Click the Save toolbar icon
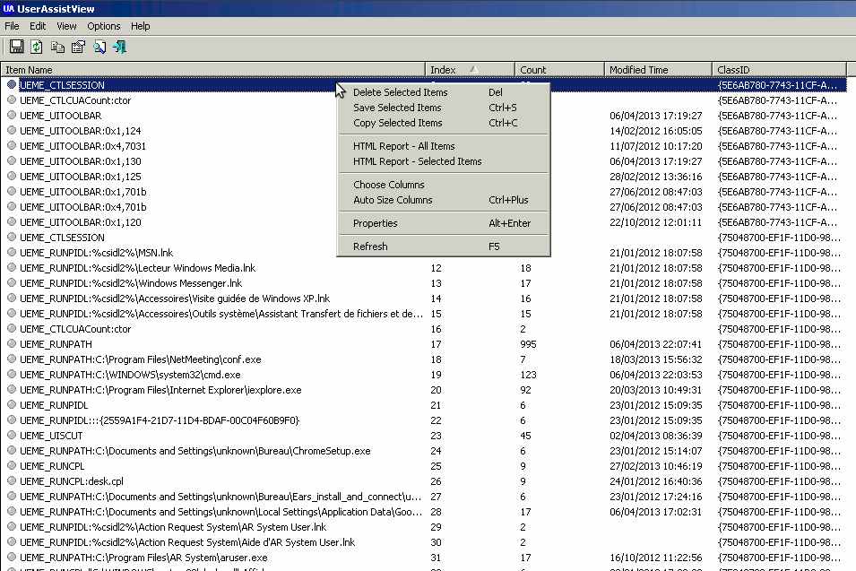Screen dimensions: 856x571 coord(16,47)
